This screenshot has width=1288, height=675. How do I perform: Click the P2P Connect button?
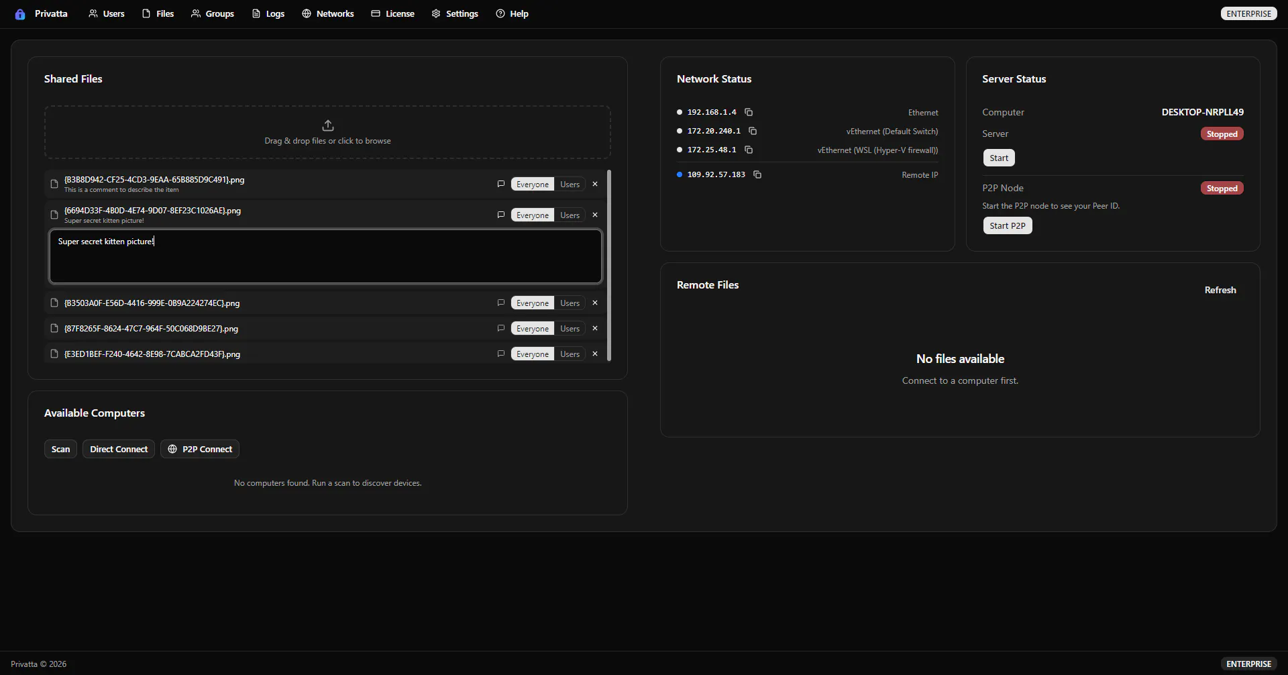[200, 449]
